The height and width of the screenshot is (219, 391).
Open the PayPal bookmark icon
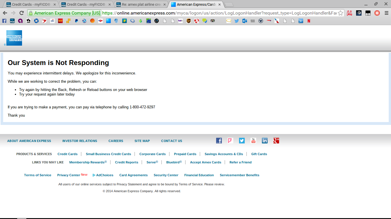click(76, 21)
